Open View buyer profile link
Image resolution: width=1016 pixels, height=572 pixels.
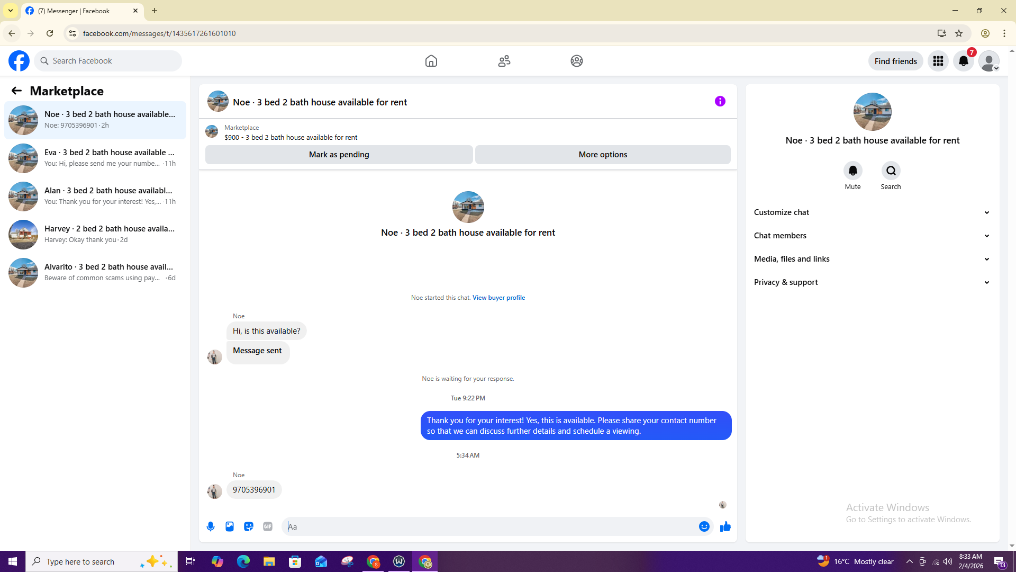(x=498, y=298)
